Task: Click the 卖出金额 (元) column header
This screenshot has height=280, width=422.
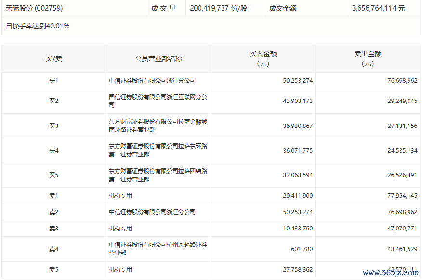Action: (x=368, y=59)
